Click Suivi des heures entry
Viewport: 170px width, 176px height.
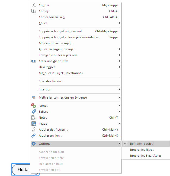tap(50, 81)
